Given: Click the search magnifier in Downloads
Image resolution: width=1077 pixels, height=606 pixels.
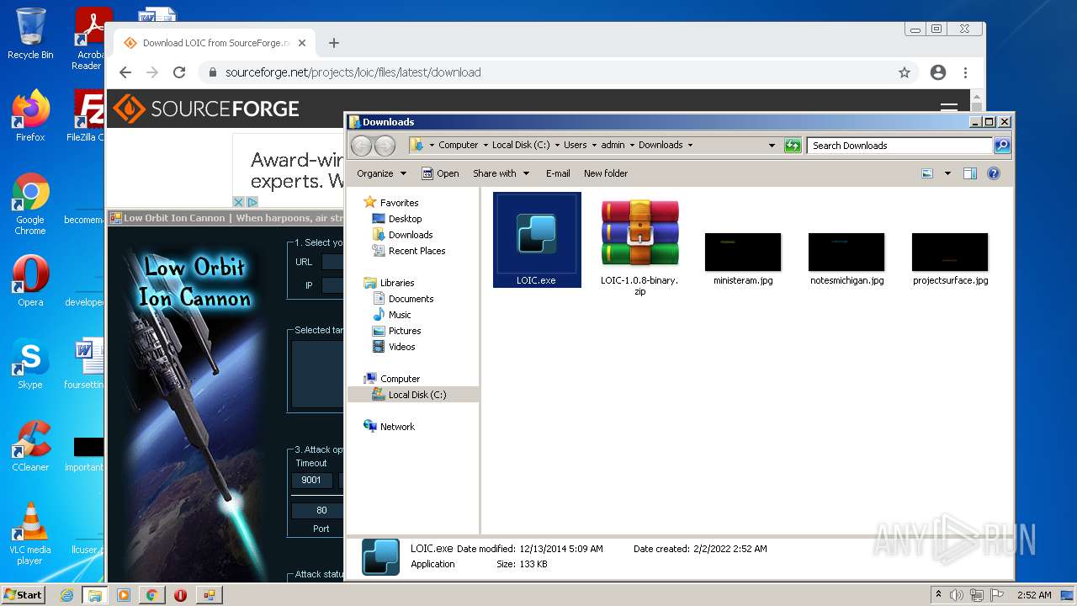Looking at the screenshot, I should 1001,146.
